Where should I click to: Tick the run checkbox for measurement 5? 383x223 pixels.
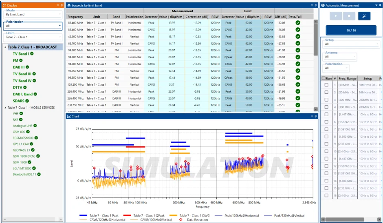[326, 114]
